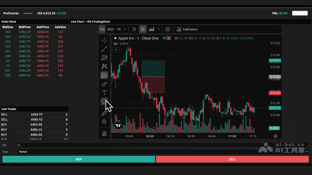
Task: Click the zoom in magnifier tool
Action: pos(104,122)
